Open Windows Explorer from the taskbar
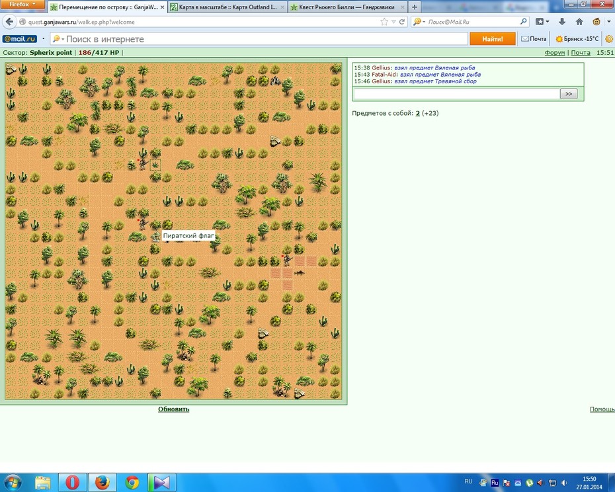The width and height of the screenshot is (615, 492). click(43, 483)
